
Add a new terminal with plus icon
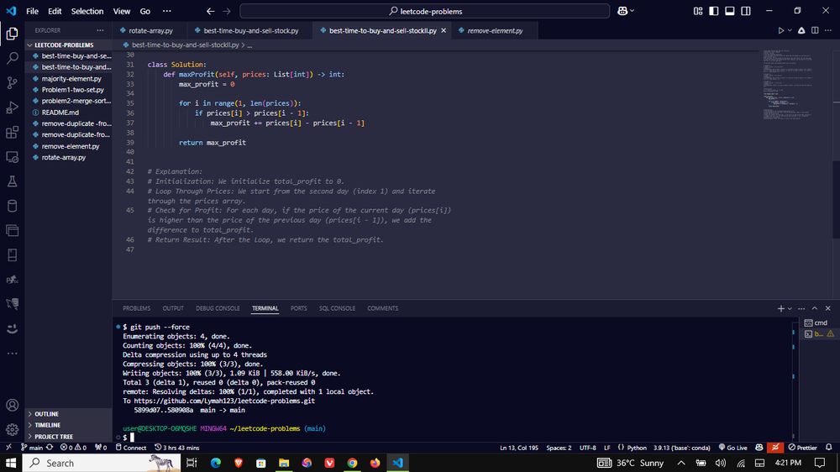[780, 308]
